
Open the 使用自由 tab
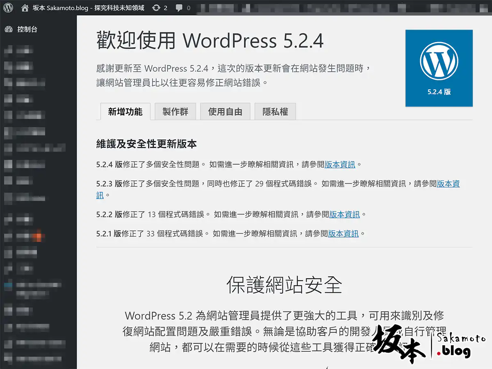tap(225, 112)
